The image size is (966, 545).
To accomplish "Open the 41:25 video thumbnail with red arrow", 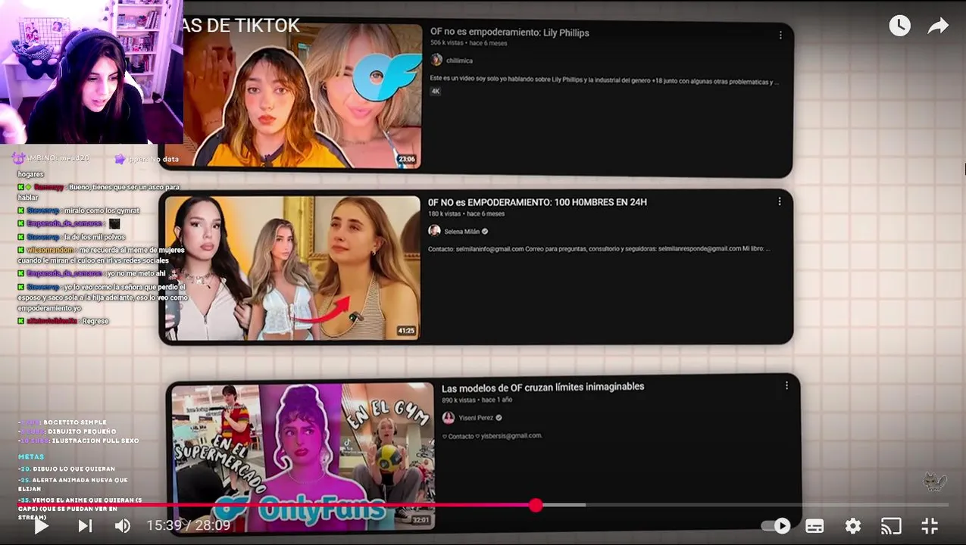I will [x=292, y=268].
